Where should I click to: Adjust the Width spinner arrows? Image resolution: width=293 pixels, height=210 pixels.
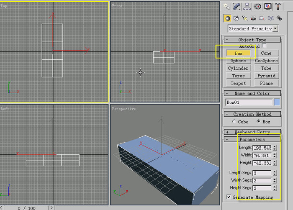tap(274, 156)
